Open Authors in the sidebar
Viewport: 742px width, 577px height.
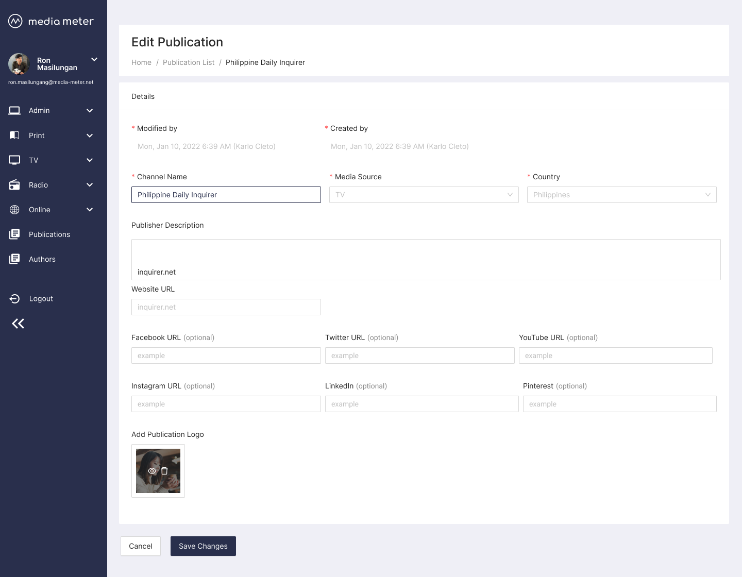(x=42, y=259)
